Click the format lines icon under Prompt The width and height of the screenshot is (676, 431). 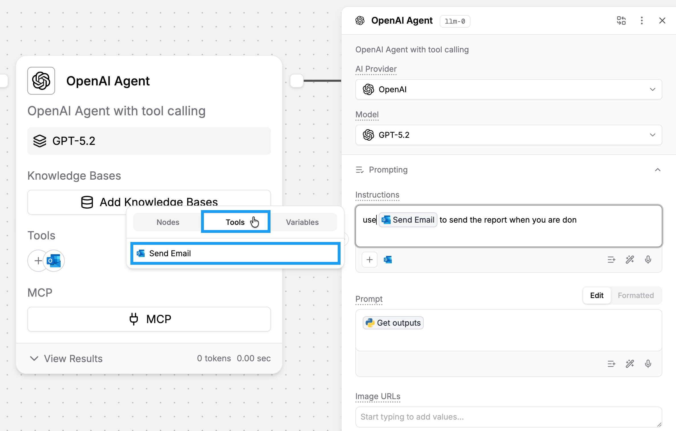(x=611, y=364)
